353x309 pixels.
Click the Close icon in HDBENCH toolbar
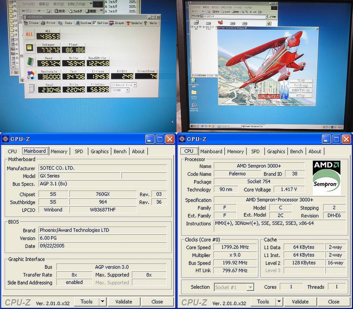tap(26, 23)
